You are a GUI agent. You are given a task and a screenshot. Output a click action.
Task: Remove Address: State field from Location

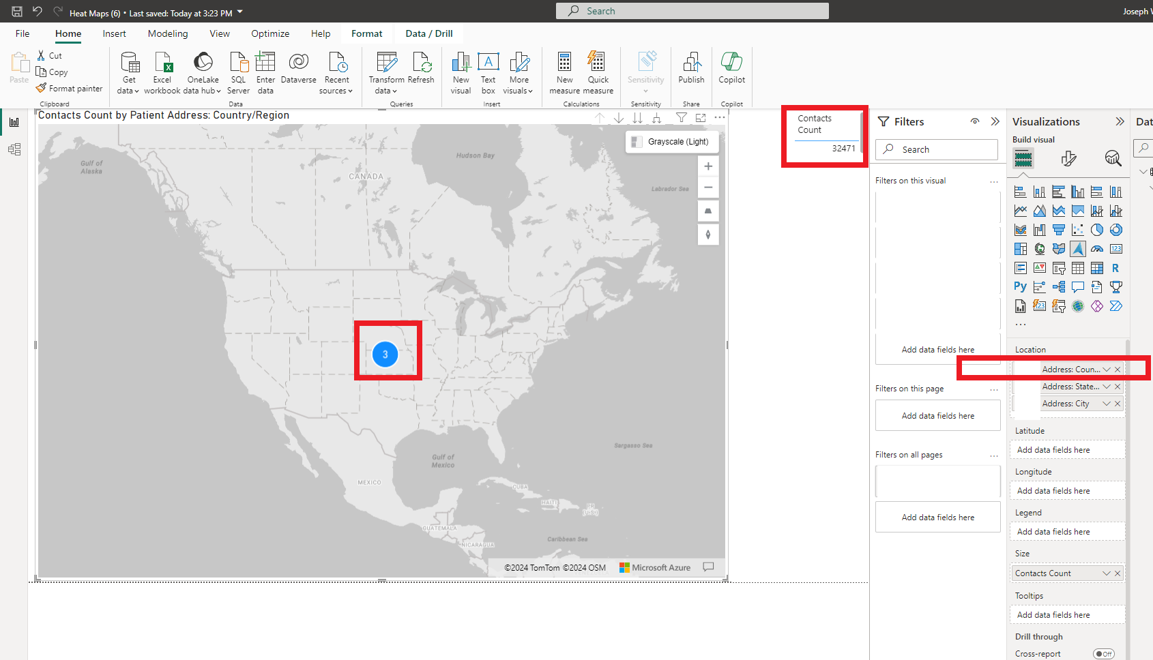pos(1118,387)
